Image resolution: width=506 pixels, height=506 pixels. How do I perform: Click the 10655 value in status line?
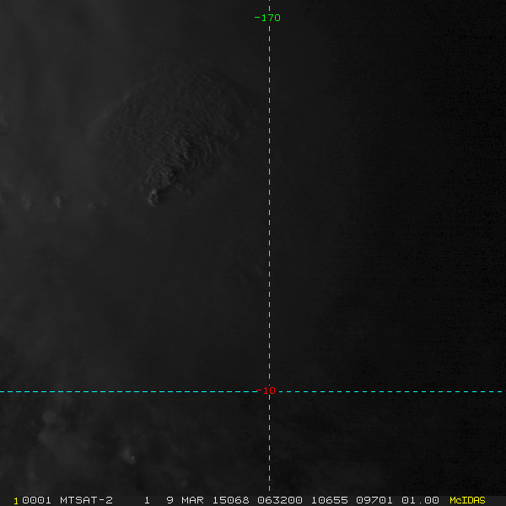[330, 500]
